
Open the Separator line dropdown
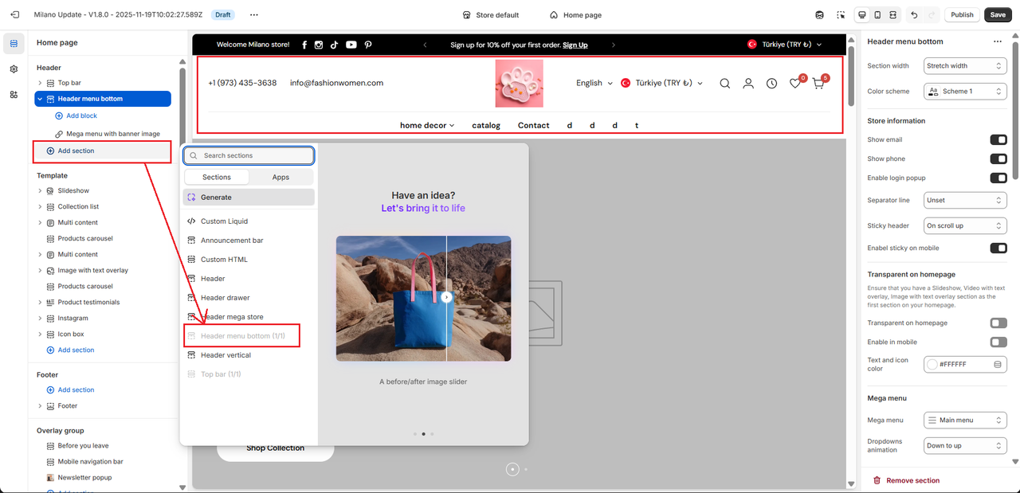tap(965, 200)
